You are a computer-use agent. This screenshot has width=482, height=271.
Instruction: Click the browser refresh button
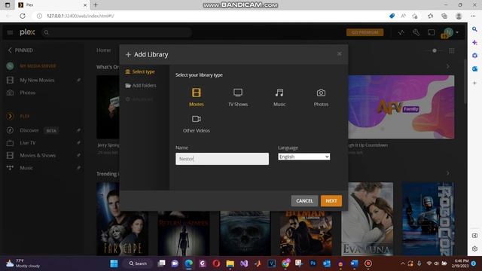[x=23, y=16]
